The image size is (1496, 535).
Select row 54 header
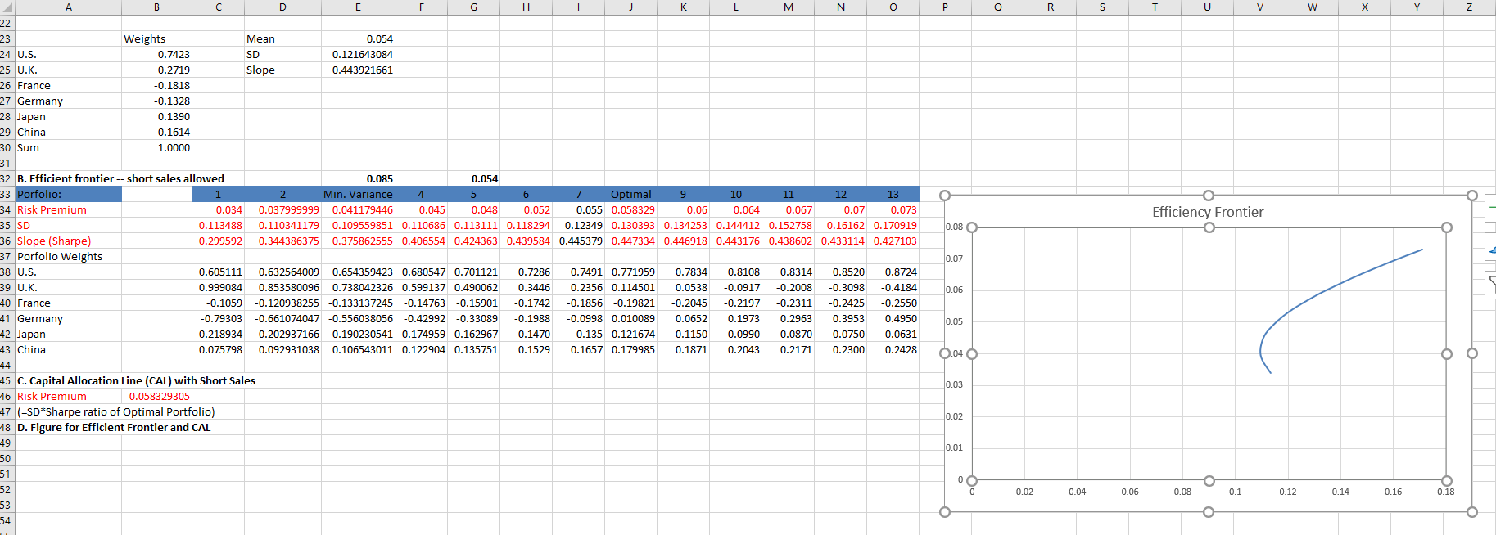tap(7, 520)
